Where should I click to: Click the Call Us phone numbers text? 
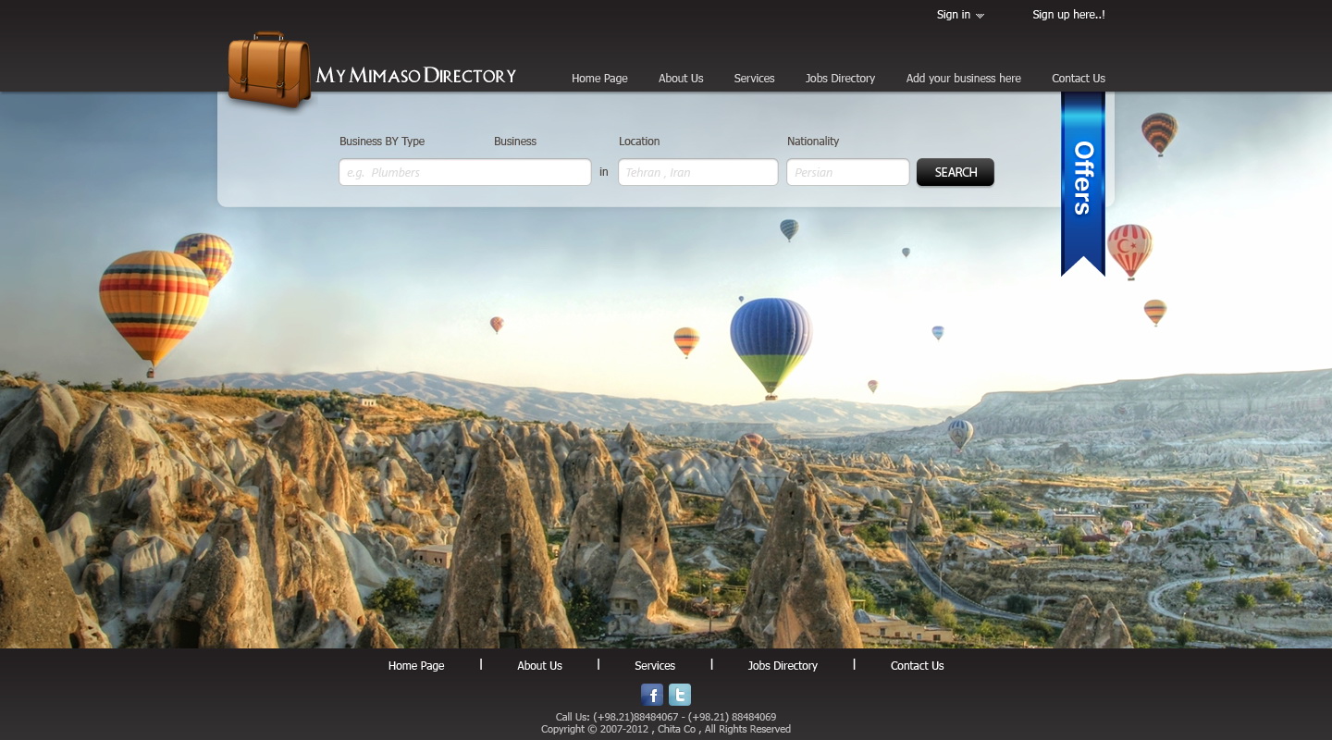666,717
